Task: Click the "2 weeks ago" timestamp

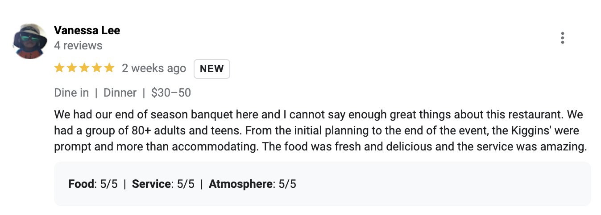Action: point(154,68)
